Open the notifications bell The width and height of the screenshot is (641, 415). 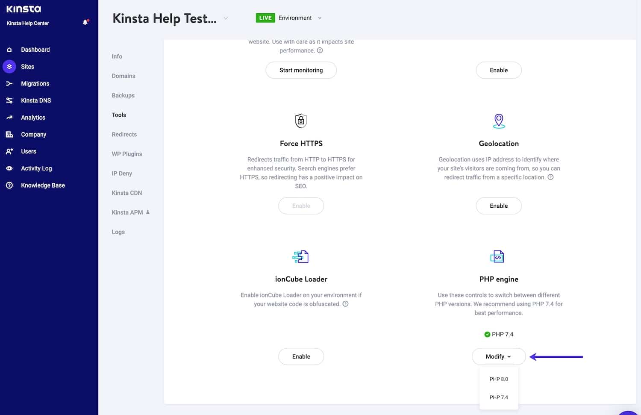coord(85,22)
